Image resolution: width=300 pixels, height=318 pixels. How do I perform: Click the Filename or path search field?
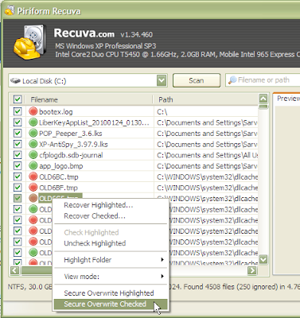tap(263, 80)
